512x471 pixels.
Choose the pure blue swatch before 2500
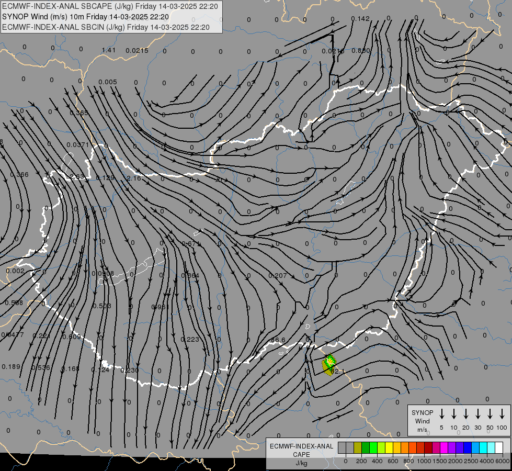point(467,447)
